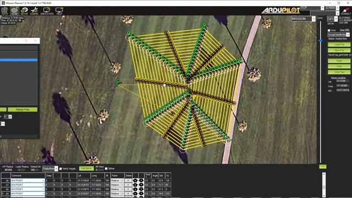Click the WP Radius input field
The width and height of the screenshot is (352, 198).
point(9,170)
